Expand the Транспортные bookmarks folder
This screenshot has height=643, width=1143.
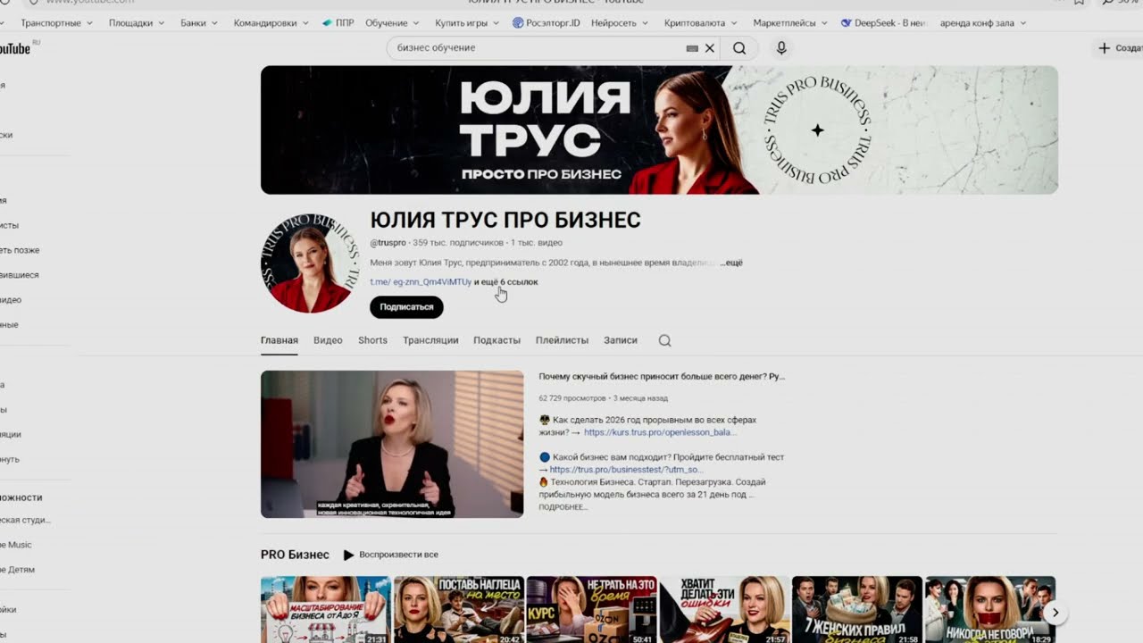56,23
